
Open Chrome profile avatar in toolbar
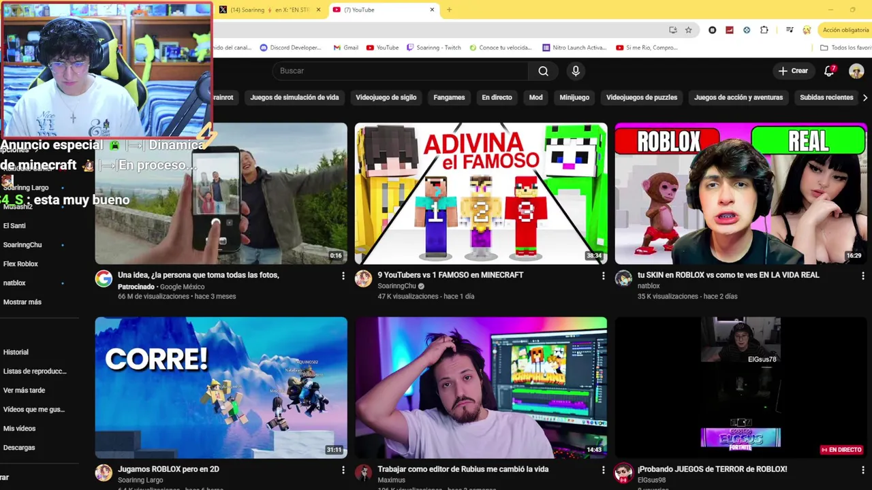click(x=807, y=30)
